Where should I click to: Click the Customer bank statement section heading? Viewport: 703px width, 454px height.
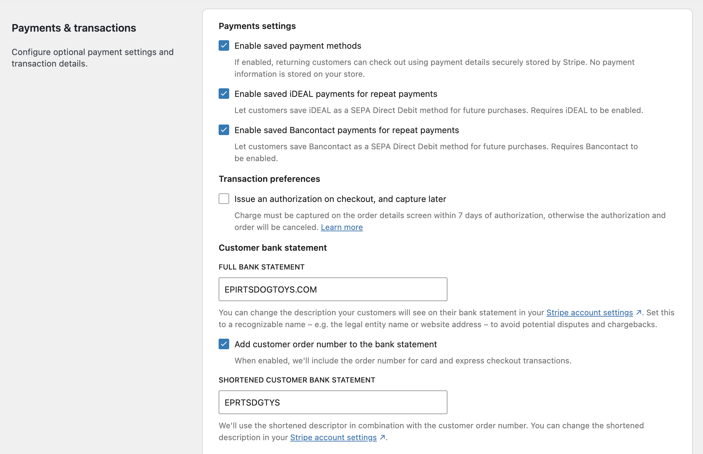click(272, 248)
